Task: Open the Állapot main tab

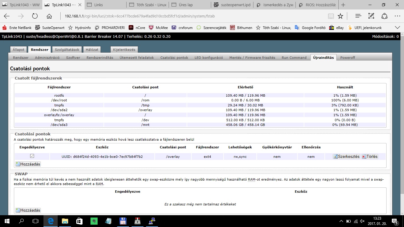Action: 19,50
